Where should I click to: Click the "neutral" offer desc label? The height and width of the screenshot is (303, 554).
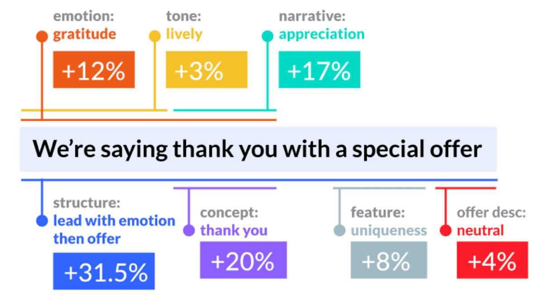click(480, 231)
